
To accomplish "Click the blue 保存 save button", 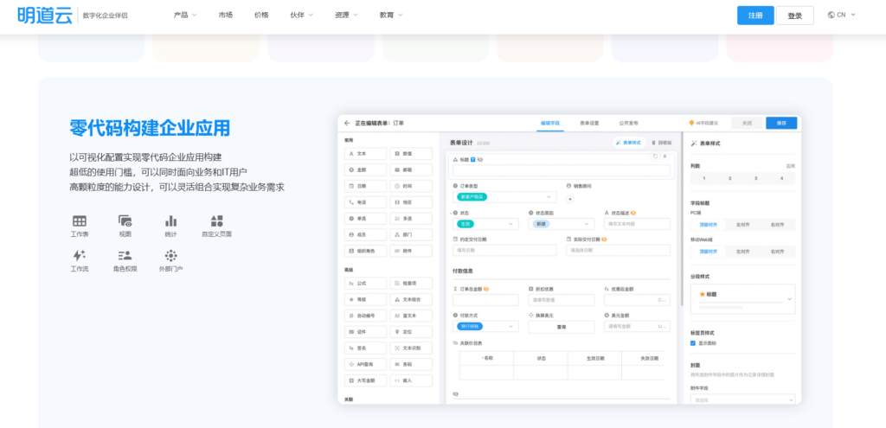I will pyautogui.click(x=781, y=123).
